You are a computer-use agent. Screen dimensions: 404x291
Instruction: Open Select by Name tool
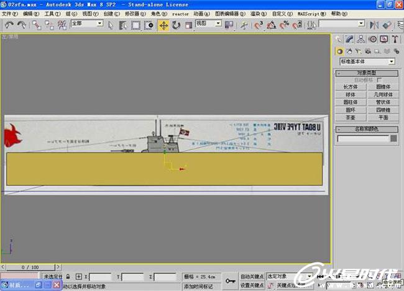(x=123, y=25)
